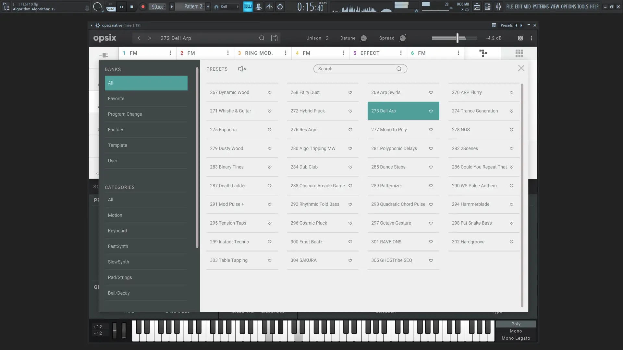Screen dimensions: 623x350
Task: Favorite the 276 Res Arps preset
Action: 350,130
